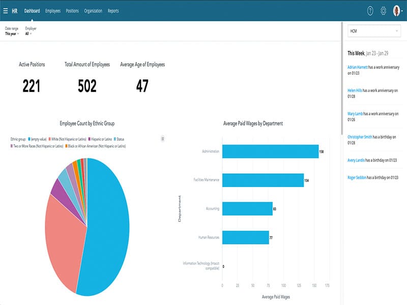
Task: Open the Organization tab
Action: click(93, 11)
